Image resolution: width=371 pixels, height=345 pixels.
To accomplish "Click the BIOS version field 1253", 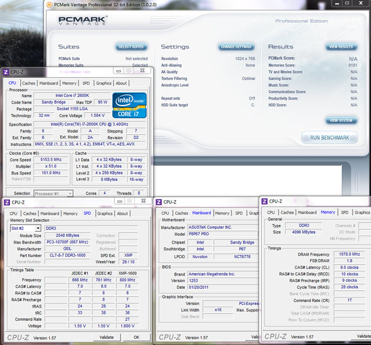I will coord(223,281).
